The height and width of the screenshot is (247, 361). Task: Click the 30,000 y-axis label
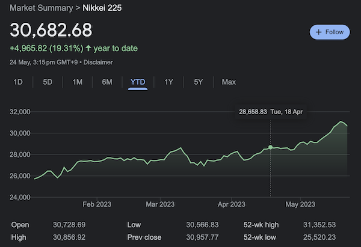20,133
